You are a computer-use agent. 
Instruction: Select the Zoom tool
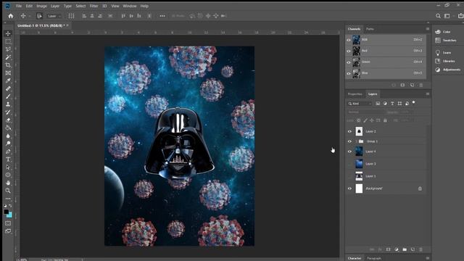(x=8, y=191)
